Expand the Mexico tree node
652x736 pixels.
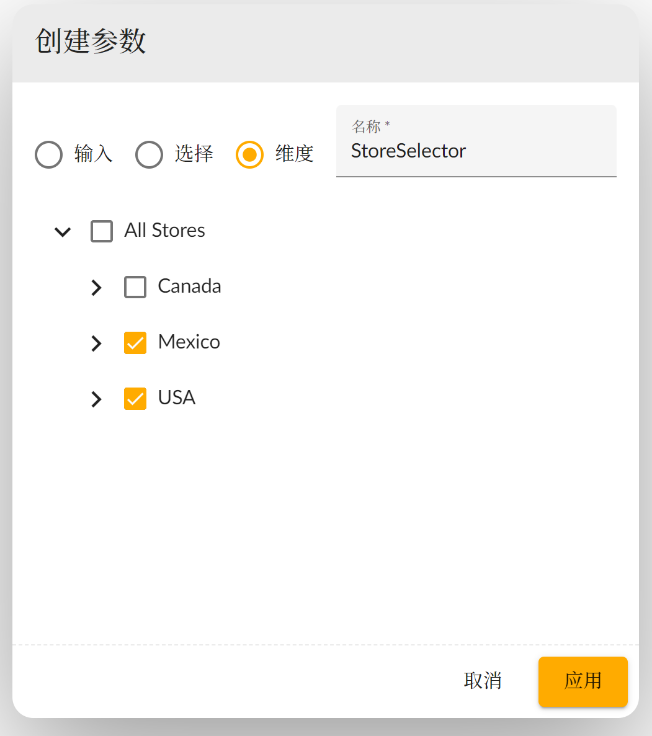coord(96,344)
